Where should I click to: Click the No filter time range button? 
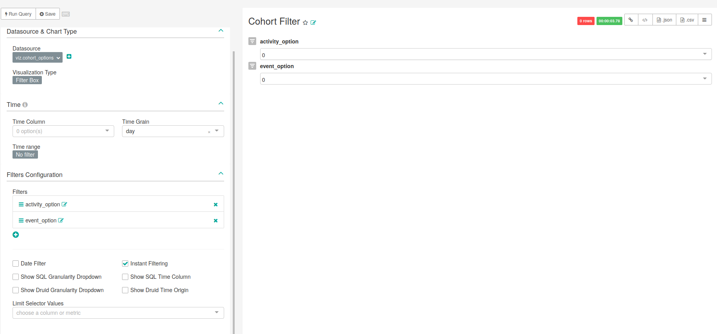(25, 155)
